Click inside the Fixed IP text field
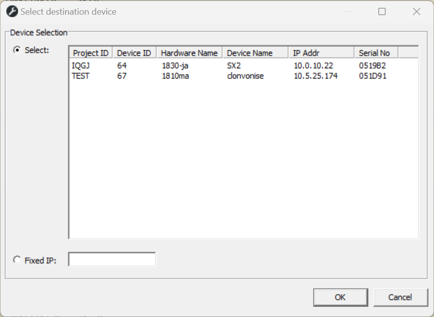 (112, 259)
